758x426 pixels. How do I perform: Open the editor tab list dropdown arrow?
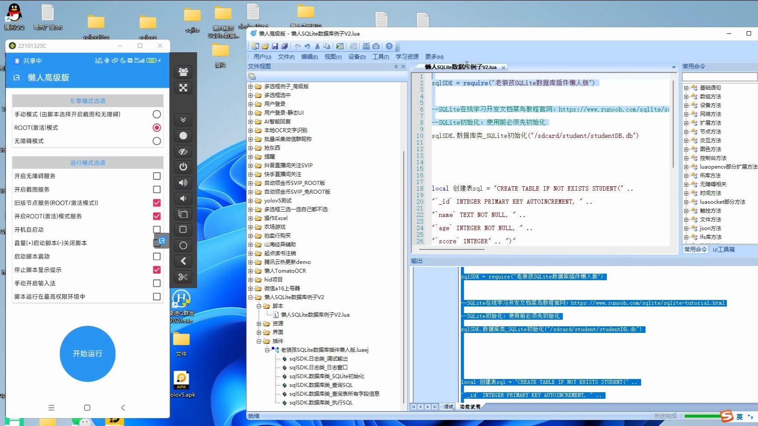[x=674, y=67]
